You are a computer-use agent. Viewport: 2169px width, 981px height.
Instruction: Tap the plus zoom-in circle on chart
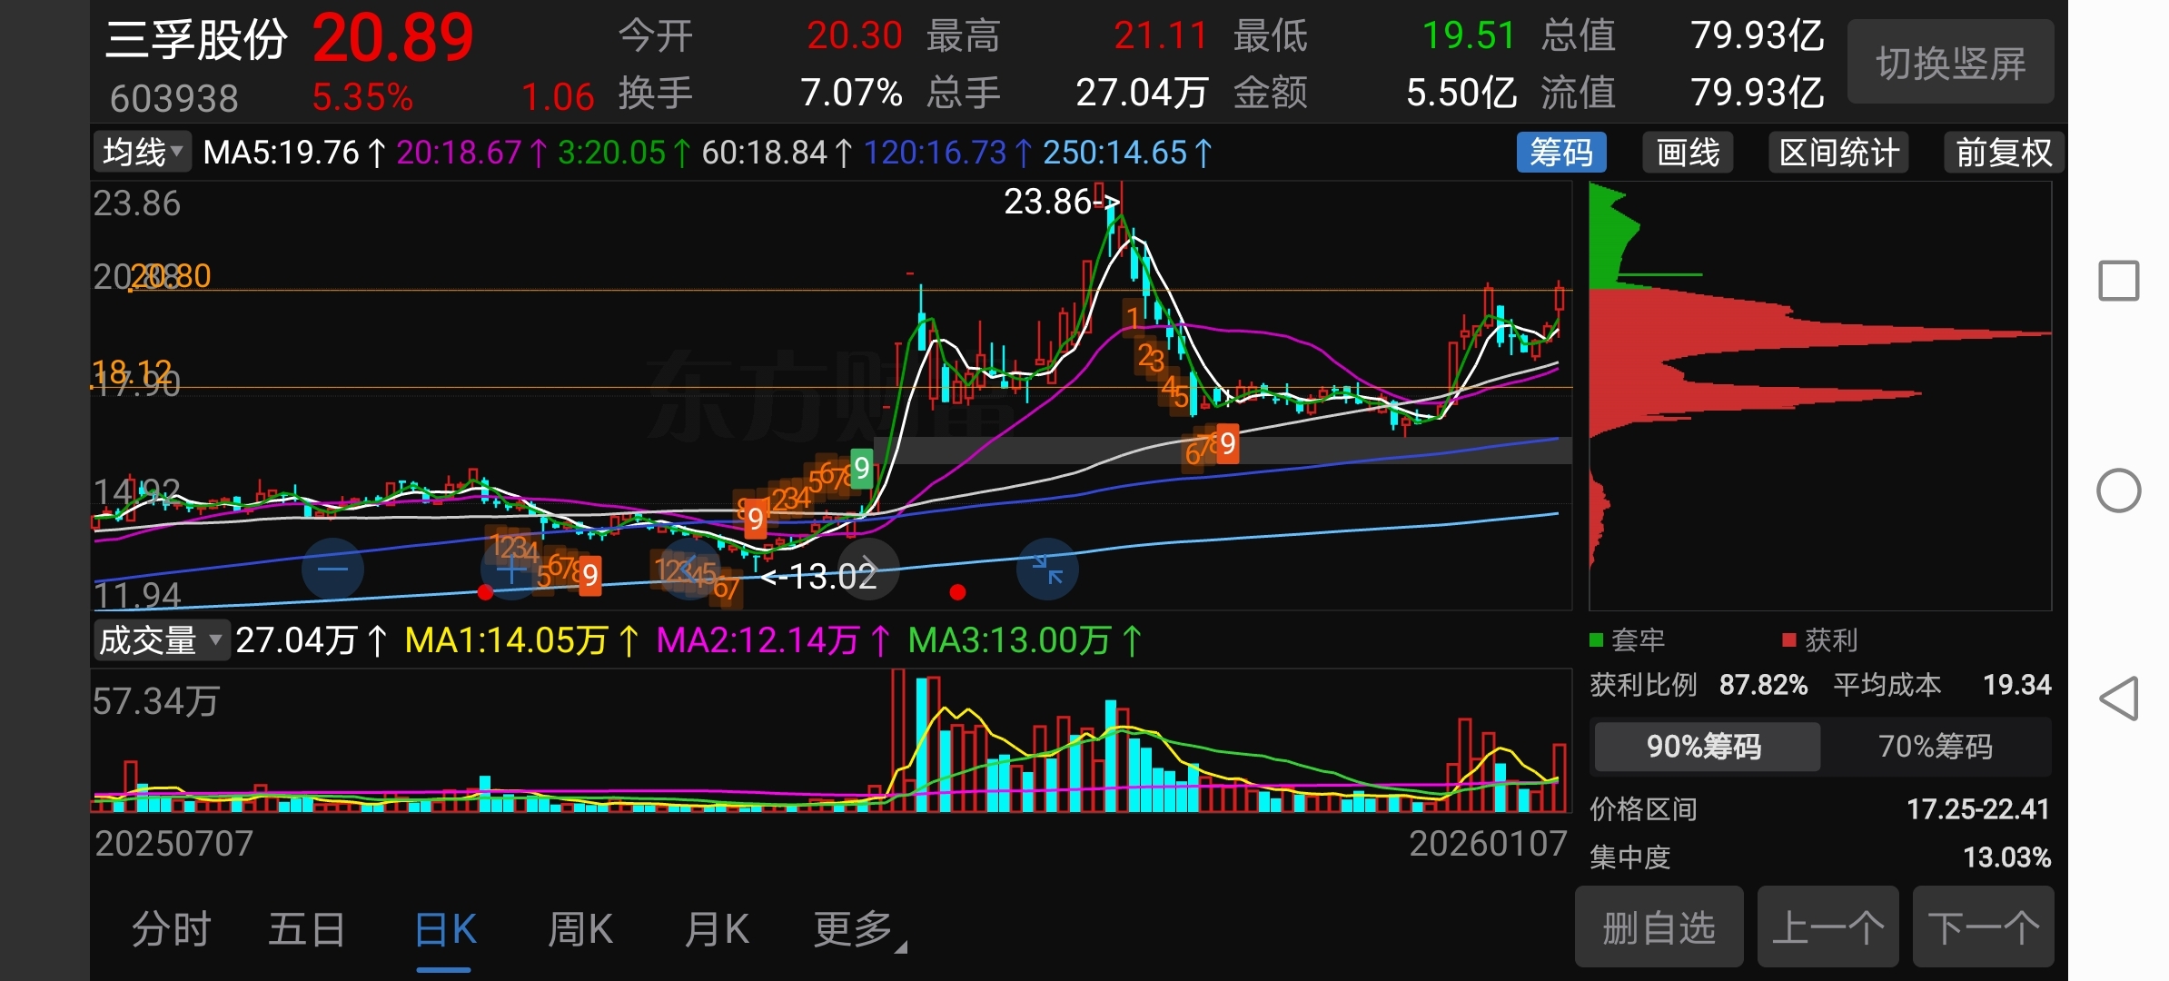511,570
